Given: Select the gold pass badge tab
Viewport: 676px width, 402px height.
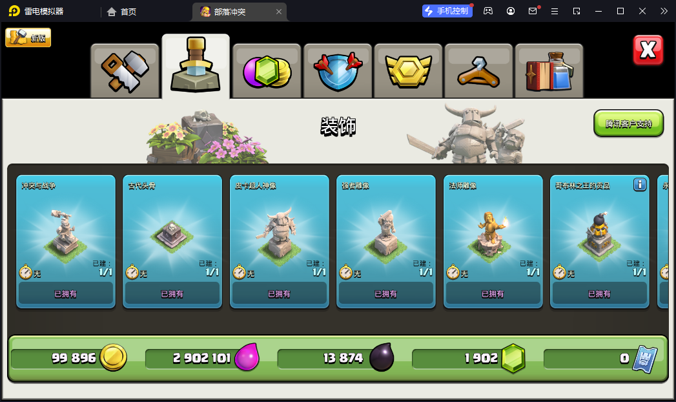Looking at the screenshot, I should click(408, 71).
